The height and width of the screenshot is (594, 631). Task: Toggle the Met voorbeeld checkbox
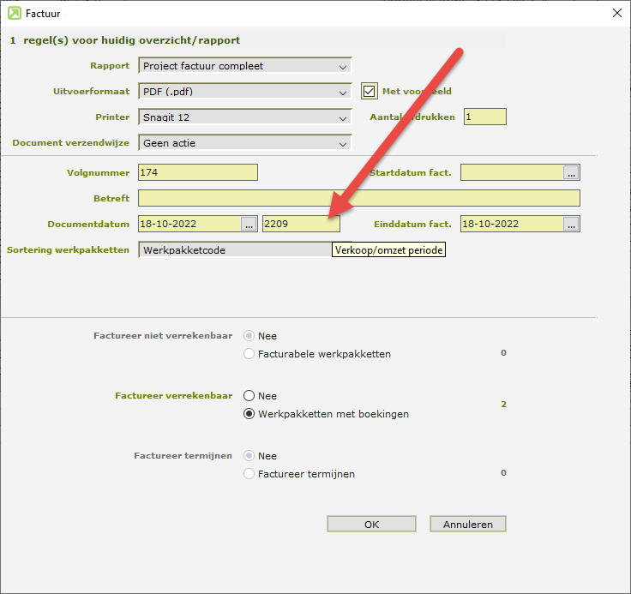pyautogui.click(x=370, y=91)
